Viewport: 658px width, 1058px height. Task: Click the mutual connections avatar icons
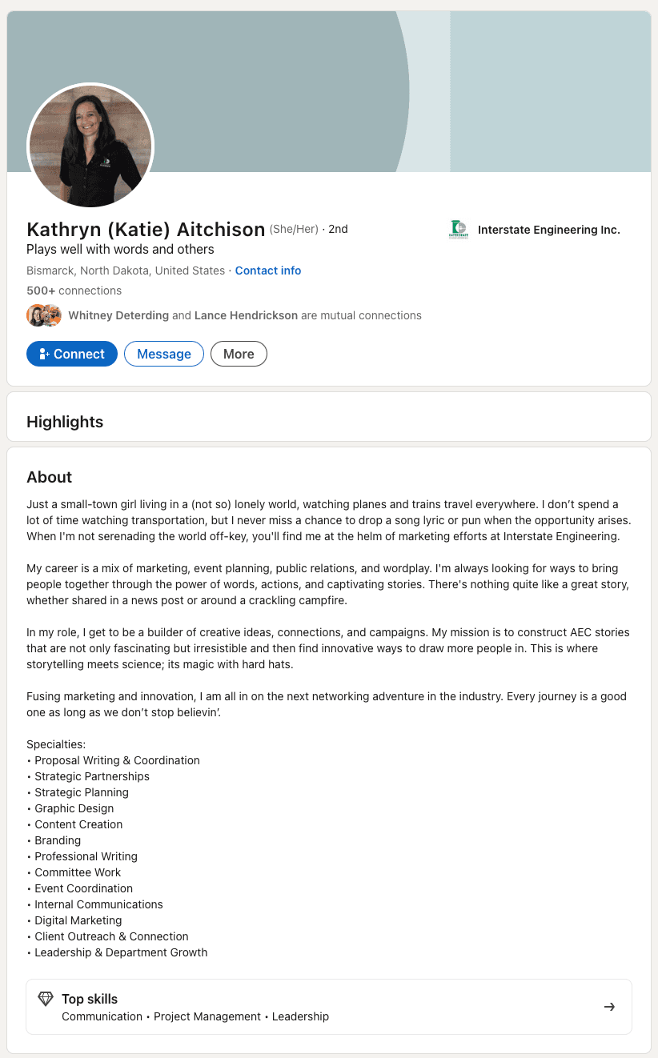(x=44, y=315)
